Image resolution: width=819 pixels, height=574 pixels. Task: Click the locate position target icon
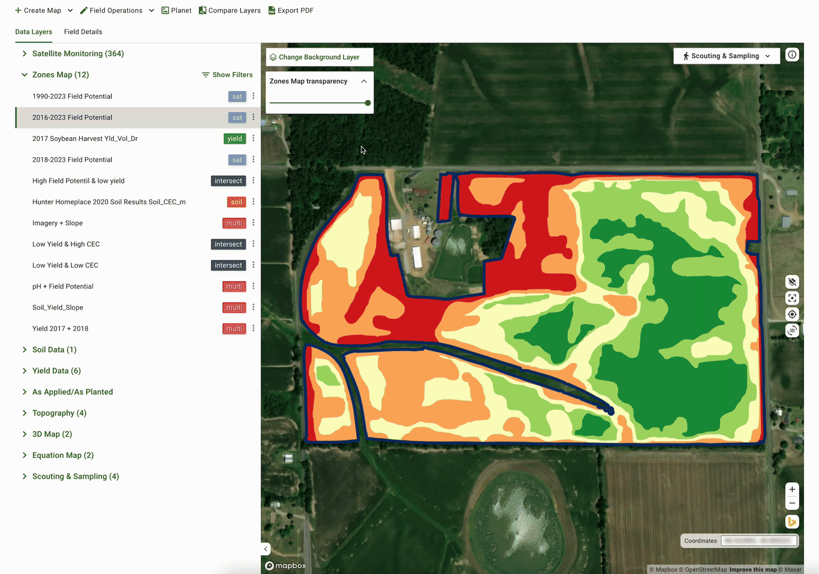(792, 315)
